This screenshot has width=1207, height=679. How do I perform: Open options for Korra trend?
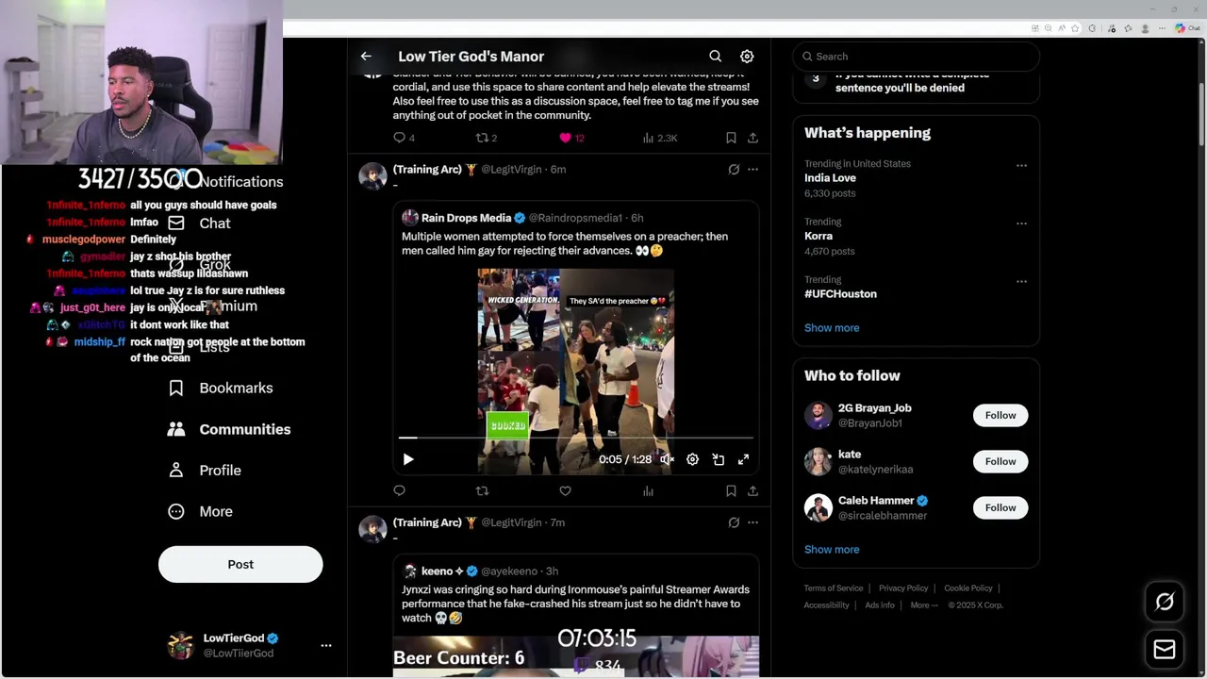point(1021,224)
